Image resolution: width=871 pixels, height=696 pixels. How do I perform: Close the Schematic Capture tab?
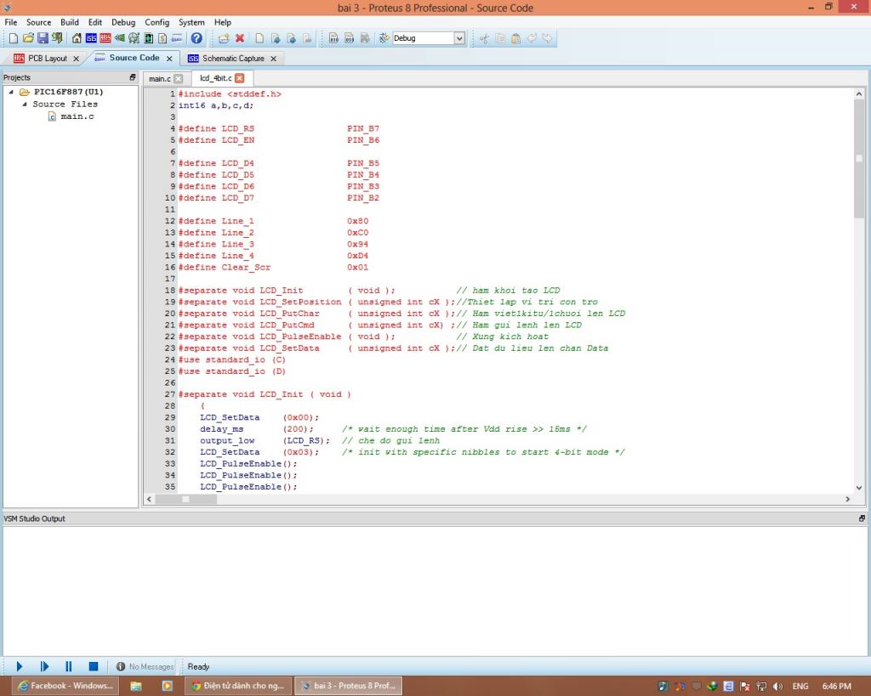click(273, 59)
